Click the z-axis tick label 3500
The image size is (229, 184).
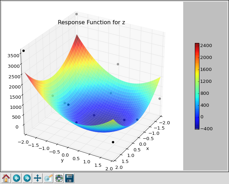coord(13,55)
